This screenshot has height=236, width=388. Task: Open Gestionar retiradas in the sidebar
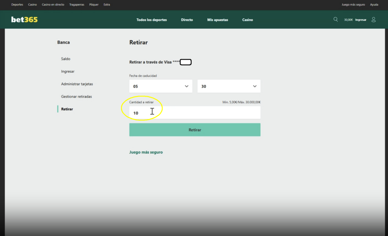pyautogui.click(x=76, y=96)
